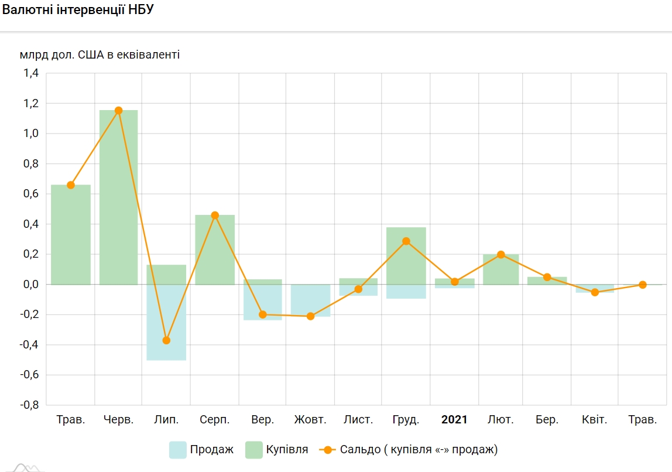
Task: Select the Сальдо point for Лют.
Action: pyautogui.click(x=501, y=255)
